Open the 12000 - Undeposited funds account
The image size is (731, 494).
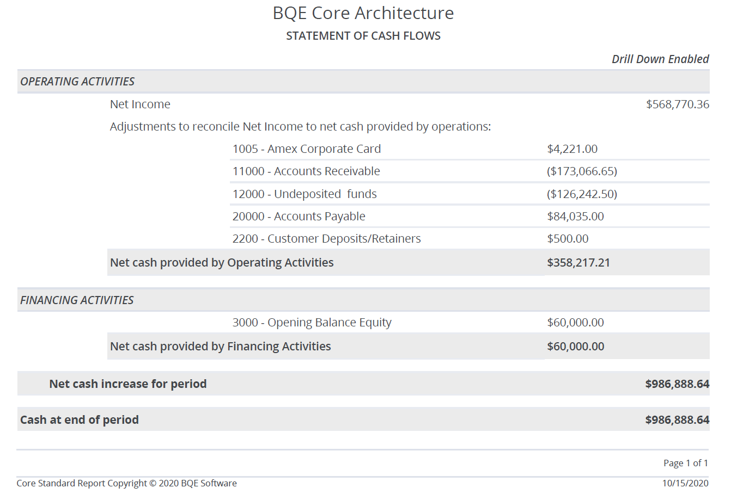click(304, 194)
